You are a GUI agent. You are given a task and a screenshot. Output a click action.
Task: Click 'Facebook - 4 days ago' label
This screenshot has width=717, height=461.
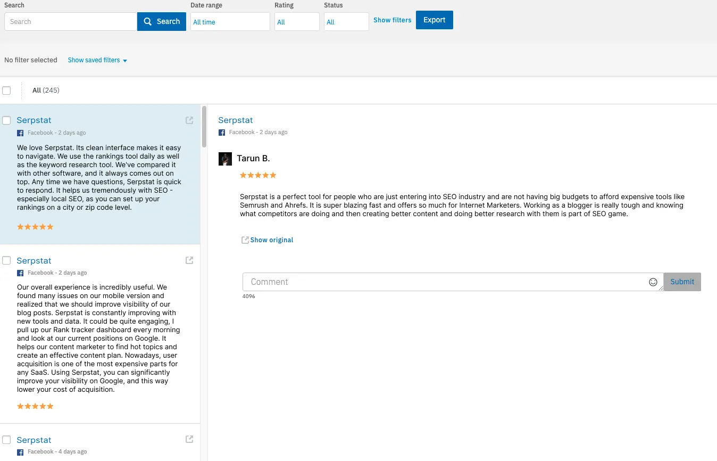(x=57, y=452)
